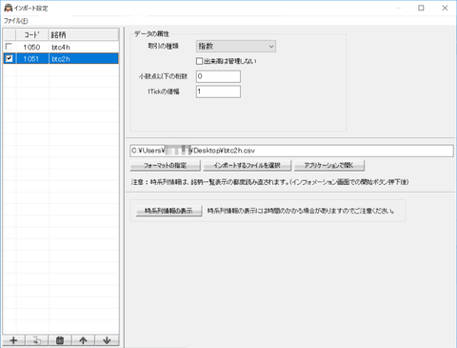The width and height of the screenshot is (457, 348).
Task: Click the フォーマットの指定 button
Action: click(165, 166)
